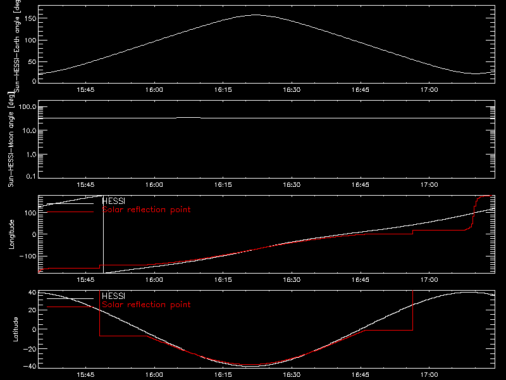Pick 16:15 label under Moon angle plot

pyautogui.click(x=223, y=185)
